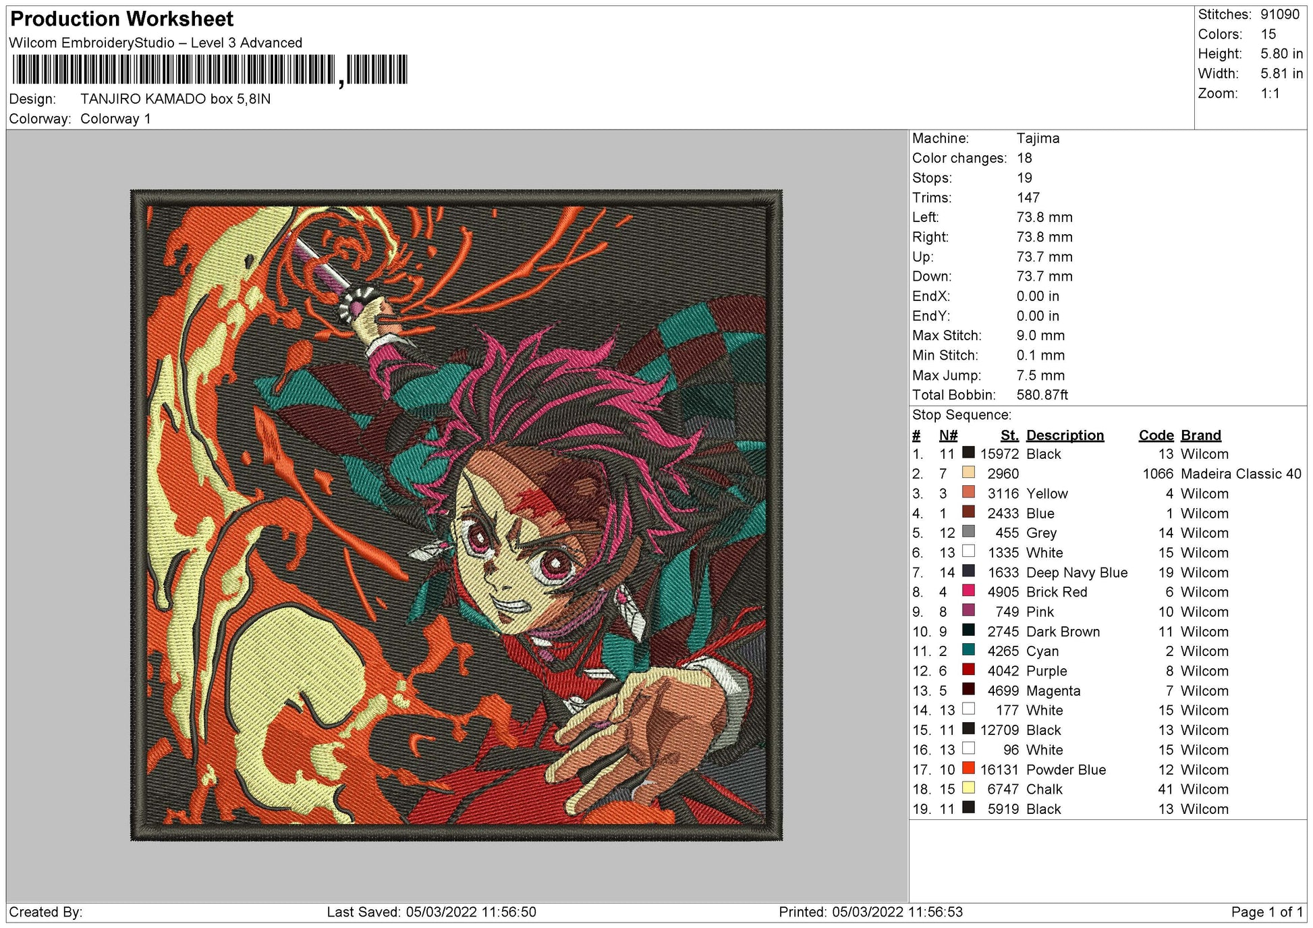Click the Description column header

(1065, 435)
